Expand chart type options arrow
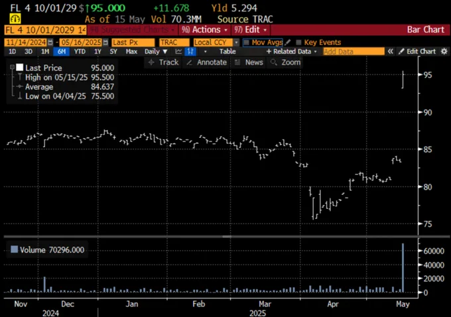The image size is (451, 317). [x=205, y=52]
